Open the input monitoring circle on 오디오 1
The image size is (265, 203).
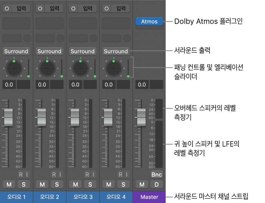pyautogui.click(x=6, y=8)
